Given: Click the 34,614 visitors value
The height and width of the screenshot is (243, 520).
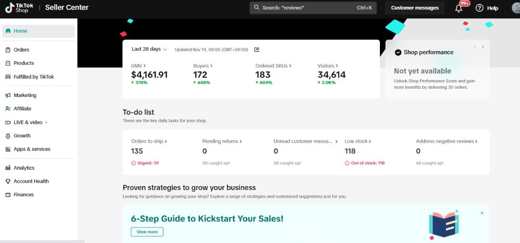Looking at the screenshot, I should (332, 75).
